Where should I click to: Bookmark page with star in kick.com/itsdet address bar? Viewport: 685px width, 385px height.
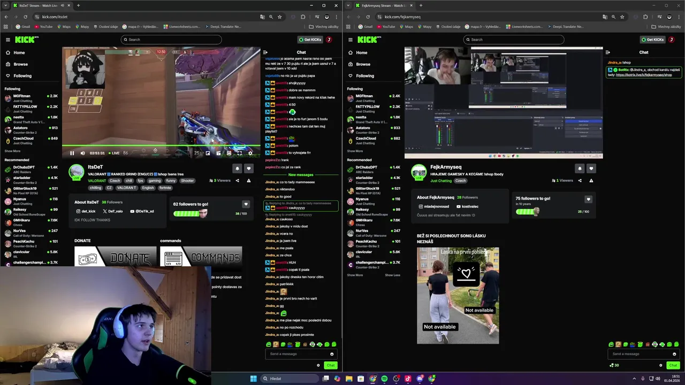pos(279,17)
